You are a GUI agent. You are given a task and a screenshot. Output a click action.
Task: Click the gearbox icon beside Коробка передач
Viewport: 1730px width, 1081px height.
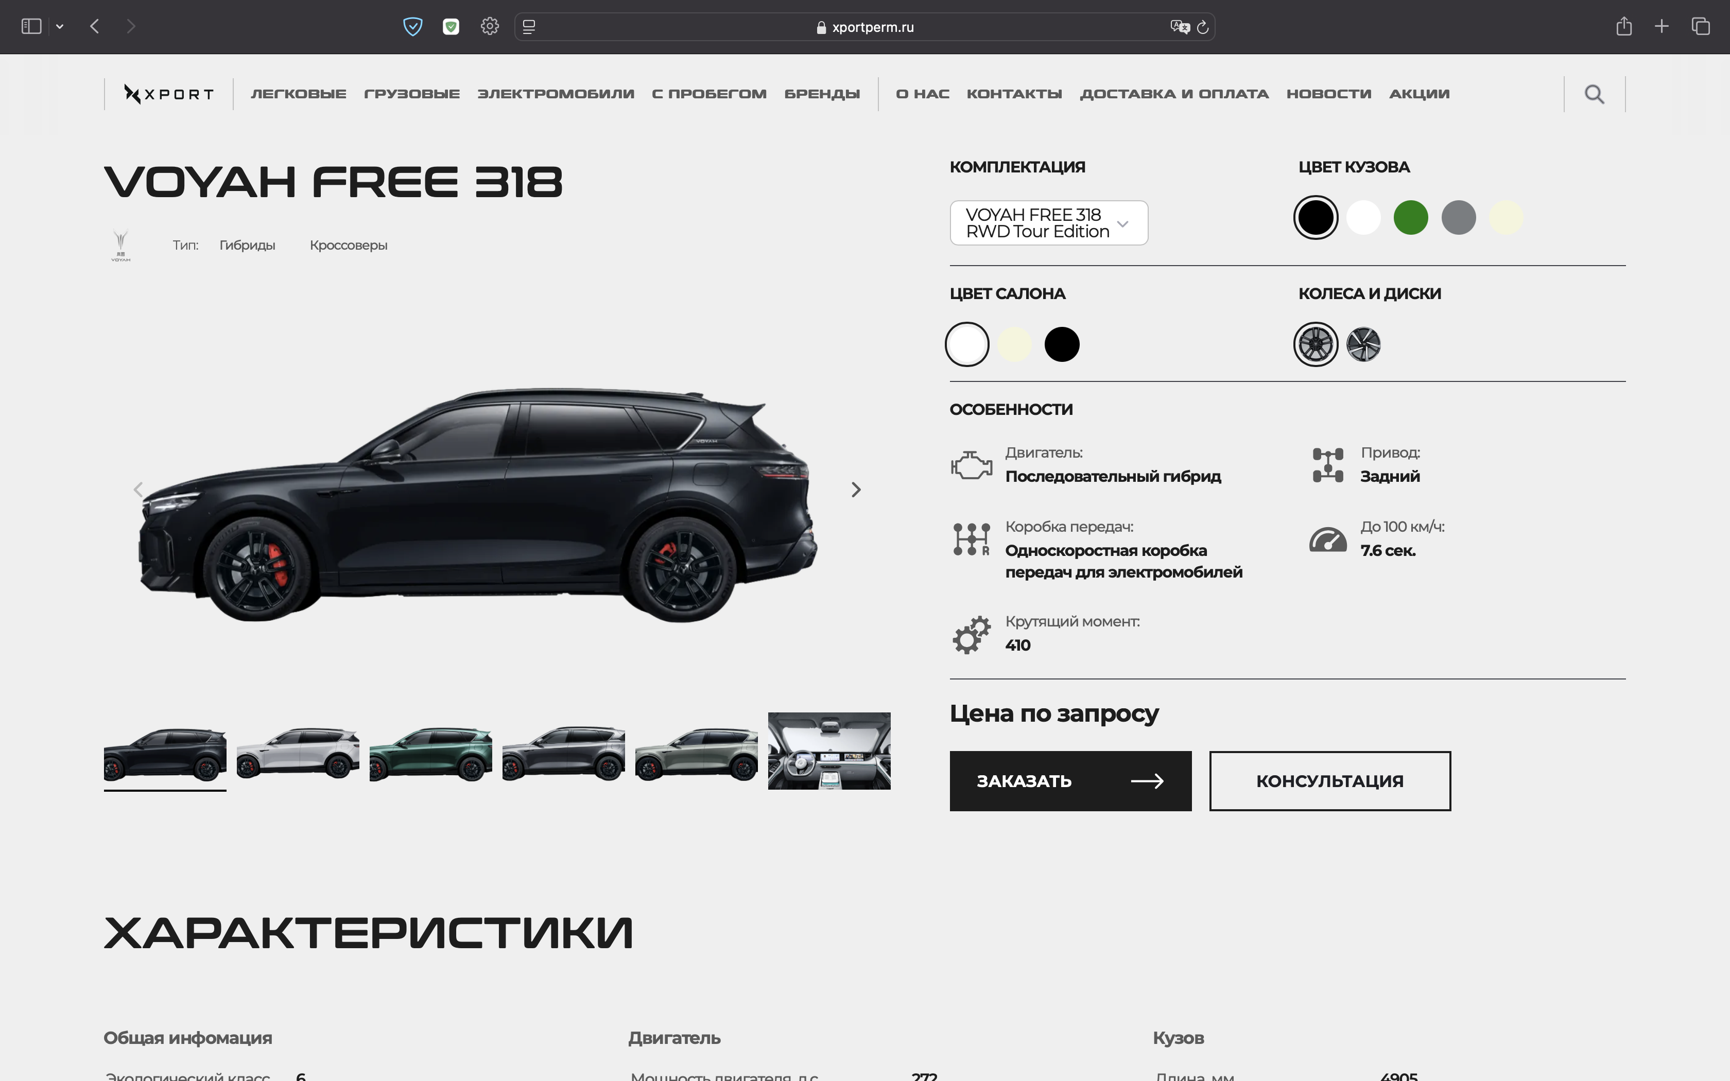coord(972,539)
